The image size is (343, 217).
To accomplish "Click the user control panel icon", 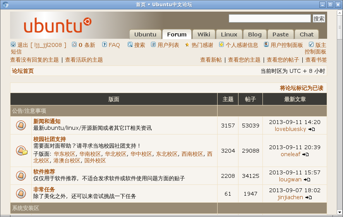I will point(266,45).
